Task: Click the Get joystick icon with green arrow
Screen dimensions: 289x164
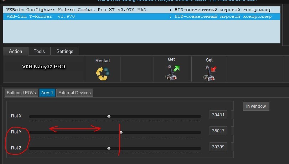Action: 172,73
